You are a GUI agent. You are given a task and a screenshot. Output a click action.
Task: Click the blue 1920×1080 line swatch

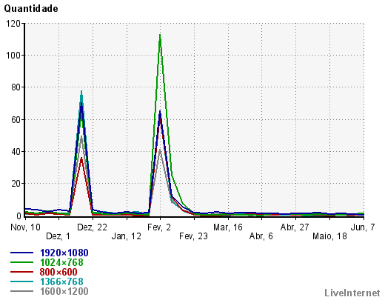click(x=21, y=253)
